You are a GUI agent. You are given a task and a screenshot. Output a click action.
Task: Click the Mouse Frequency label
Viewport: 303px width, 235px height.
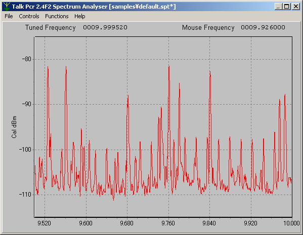click(x=208, y=28)
